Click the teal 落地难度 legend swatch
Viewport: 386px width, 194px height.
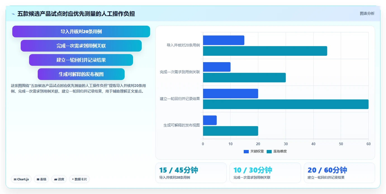point(269,151)
